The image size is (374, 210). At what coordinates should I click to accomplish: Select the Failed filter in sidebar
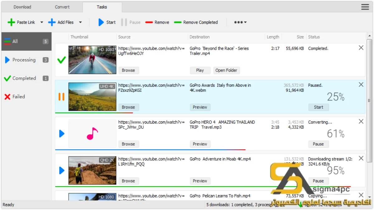(x=26, y=96)
